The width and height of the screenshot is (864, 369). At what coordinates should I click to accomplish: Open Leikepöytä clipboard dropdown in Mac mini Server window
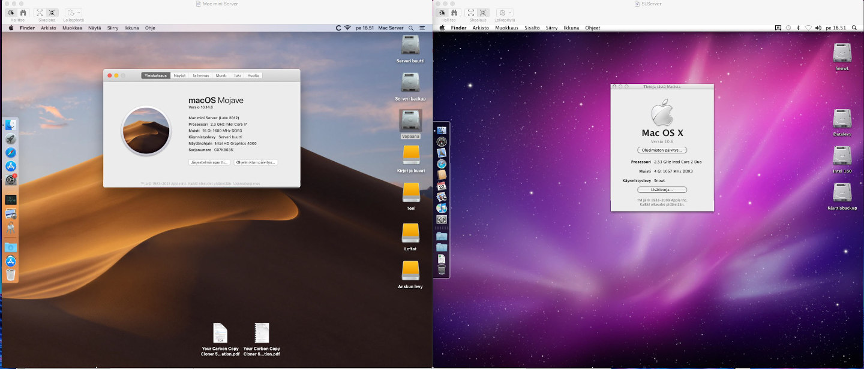pyautogui.click(x=74, y=12)
